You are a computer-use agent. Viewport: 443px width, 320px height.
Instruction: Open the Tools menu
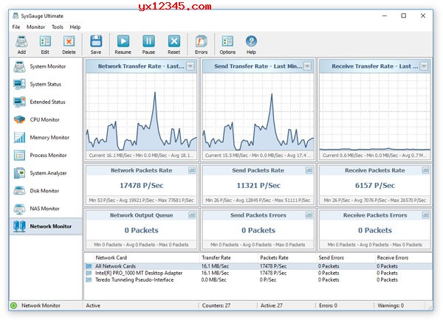pos(58,27)
